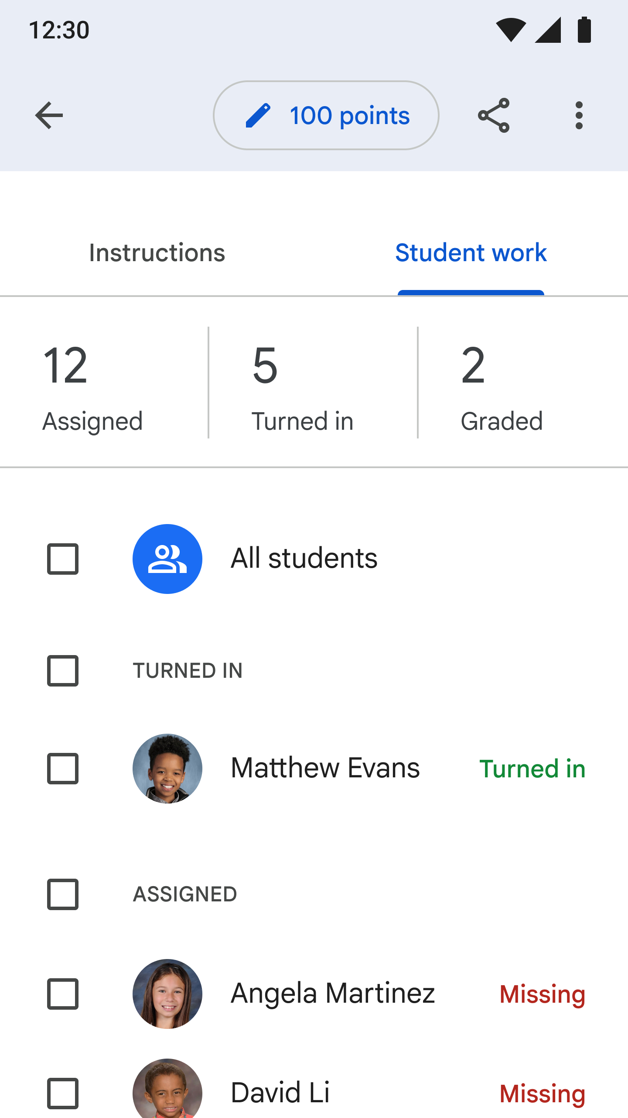Tap the All students group icon
This screenshot has width=628, height=1118.
(167, 559)
